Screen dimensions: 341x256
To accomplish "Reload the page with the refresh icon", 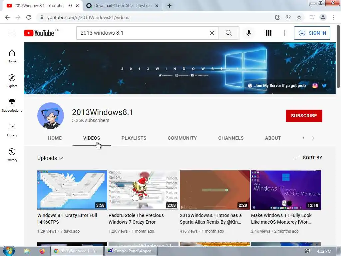I will tap(29, 17).
